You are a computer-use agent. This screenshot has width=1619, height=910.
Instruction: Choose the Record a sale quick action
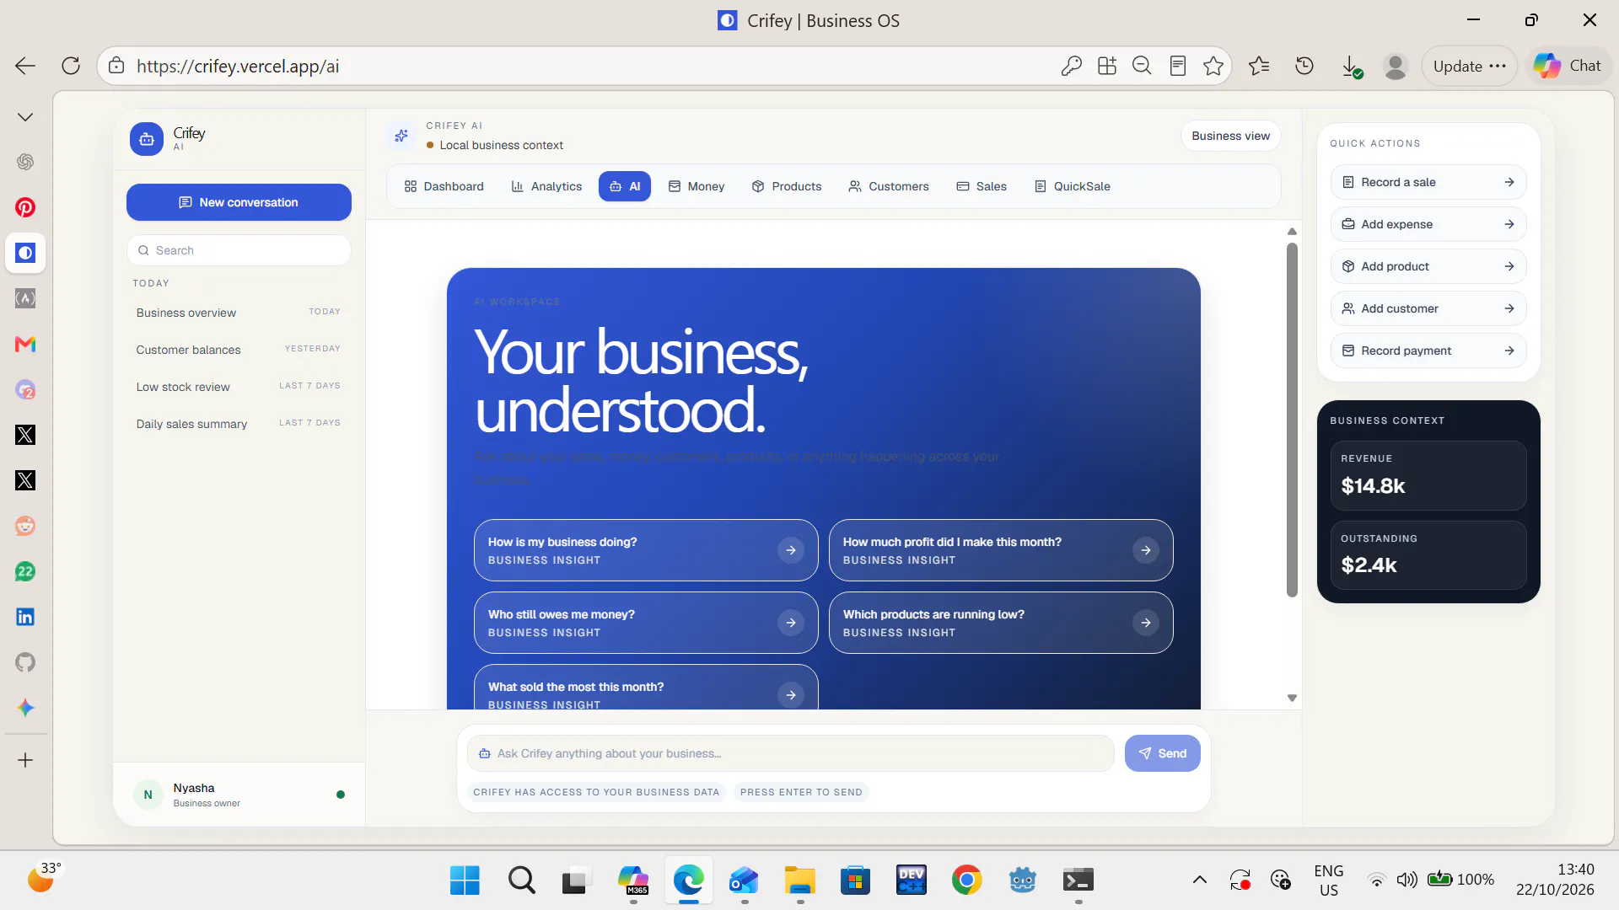pos(1428,182)
